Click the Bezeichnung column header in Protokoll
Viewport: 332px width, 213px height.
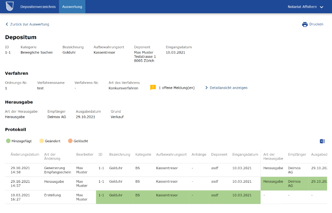120,154
